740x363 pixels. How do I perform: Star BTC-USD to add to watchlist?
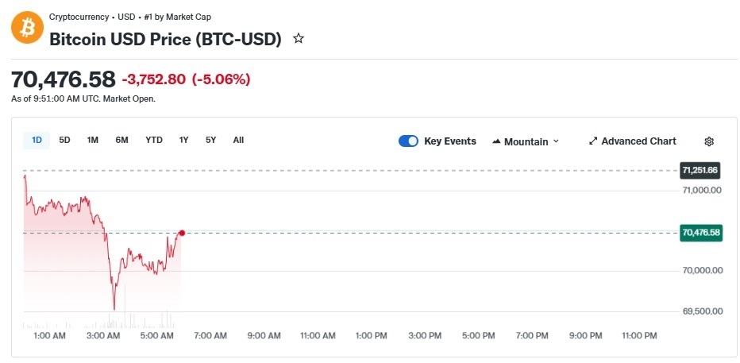click(x=299, y=38)
